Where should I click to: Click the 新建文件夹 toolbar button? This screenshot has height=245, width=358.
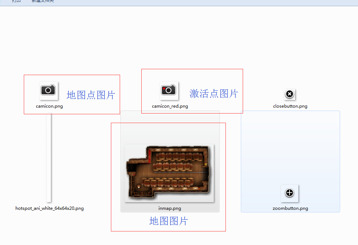[x=43, y=1]
